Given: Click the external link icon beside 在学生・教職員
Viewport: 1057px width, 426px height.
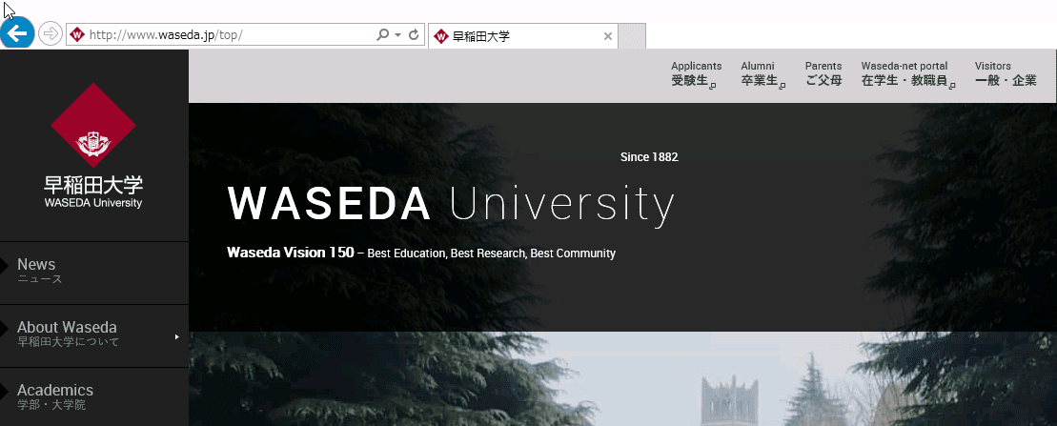Looking at the screenshot, I should point(952,86).
